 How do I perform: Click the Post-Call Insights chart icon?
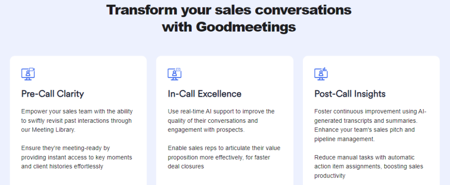tap(321, 74)
